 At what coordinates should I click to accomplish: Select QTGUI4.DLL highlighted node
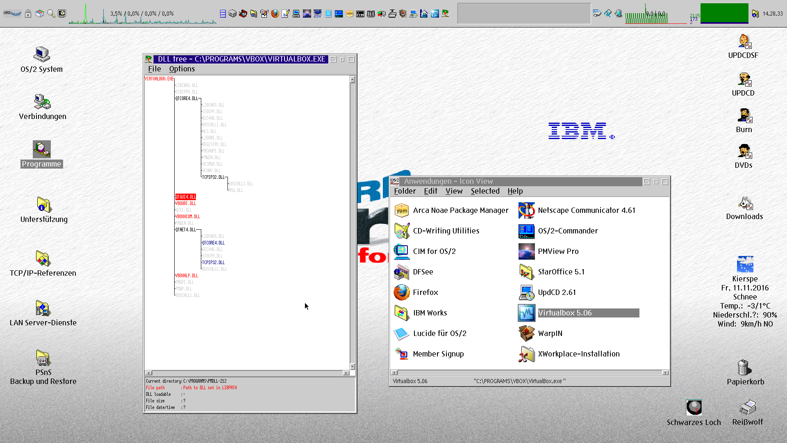[x=186, y=197]
